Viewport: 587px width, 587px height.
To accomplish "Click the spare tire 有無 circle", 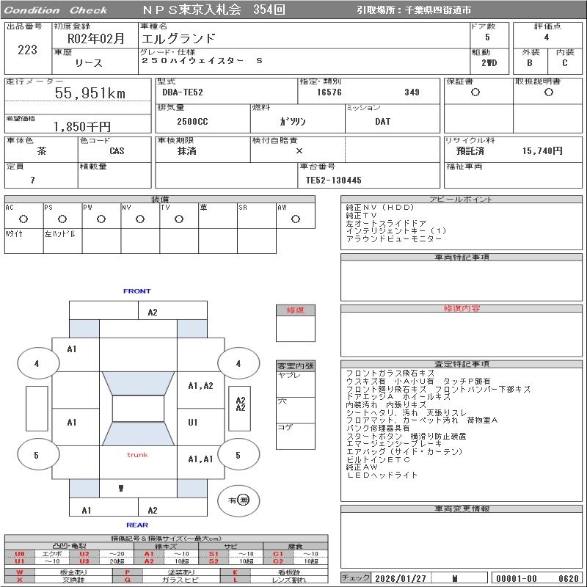I will point(238,500).
